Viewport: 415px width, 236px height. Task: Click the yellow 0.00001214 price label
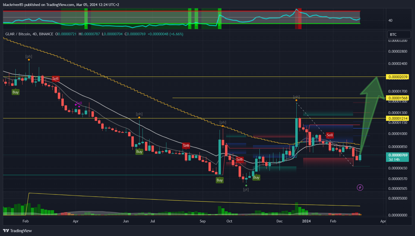398,118
